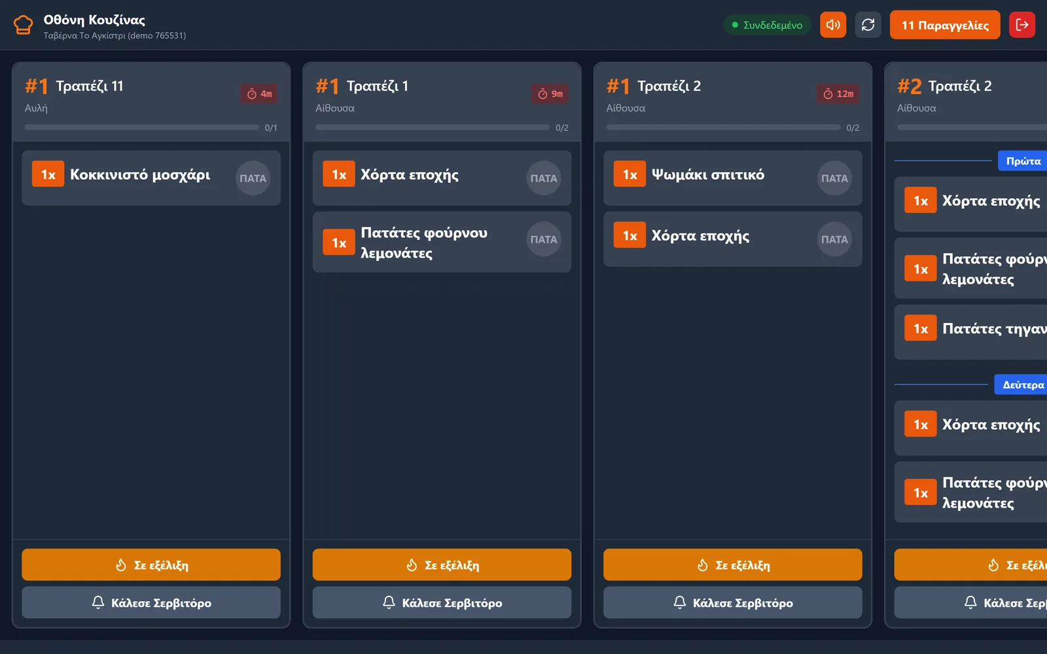1047x654 pixels.
Task: Click the red logout icon
Action: [x=1021, y=25]
